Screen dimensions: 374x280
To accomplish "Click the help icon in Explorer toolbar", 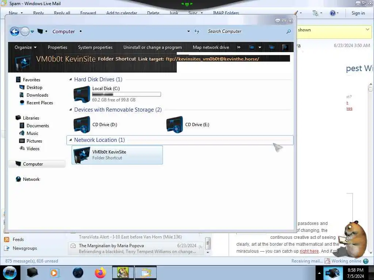I will 285,47.
